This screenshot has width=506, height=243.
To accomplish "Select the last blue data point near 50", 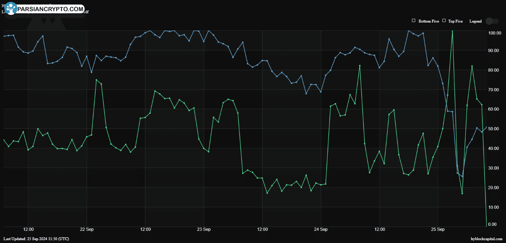I will [486, 127].
